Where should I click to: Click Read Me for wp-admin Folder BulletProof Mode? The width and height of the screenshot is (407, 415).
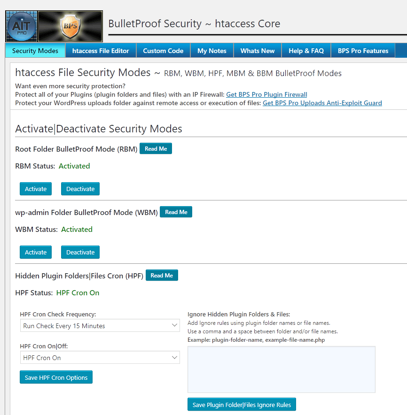pos(176,212)
